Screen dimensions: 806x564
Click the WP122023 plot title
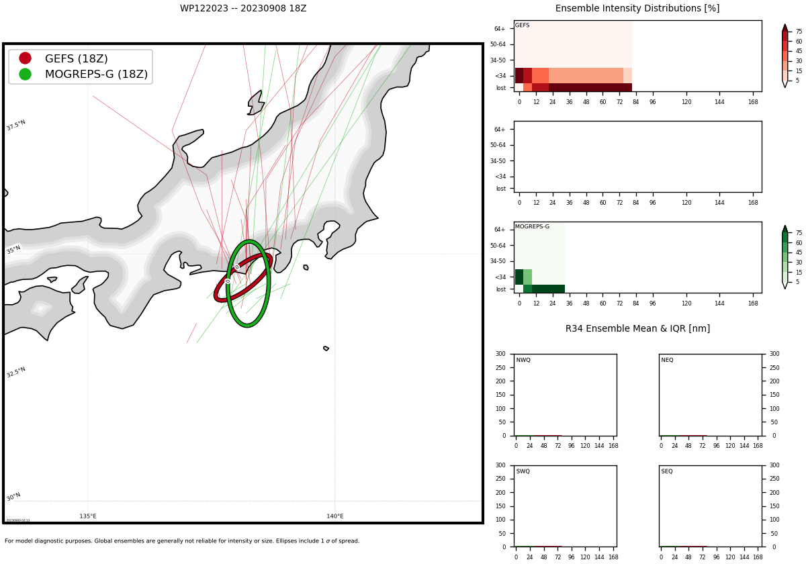243,9
